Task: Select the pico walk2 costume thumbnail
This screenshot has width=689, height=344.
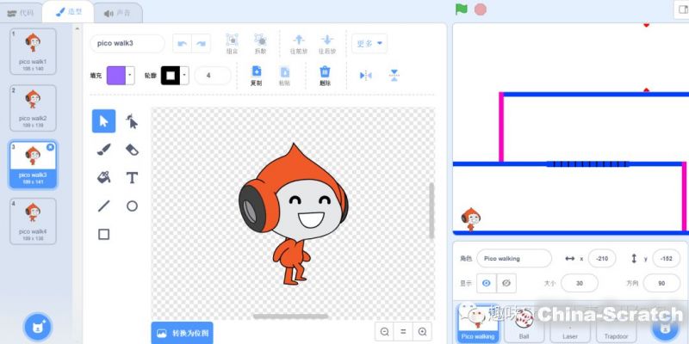Action: tap(33, 107)
